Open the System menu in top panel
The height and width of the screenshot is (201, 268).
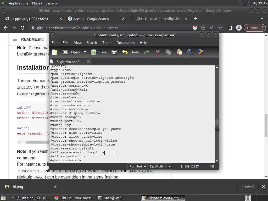(x=51, y=3)
